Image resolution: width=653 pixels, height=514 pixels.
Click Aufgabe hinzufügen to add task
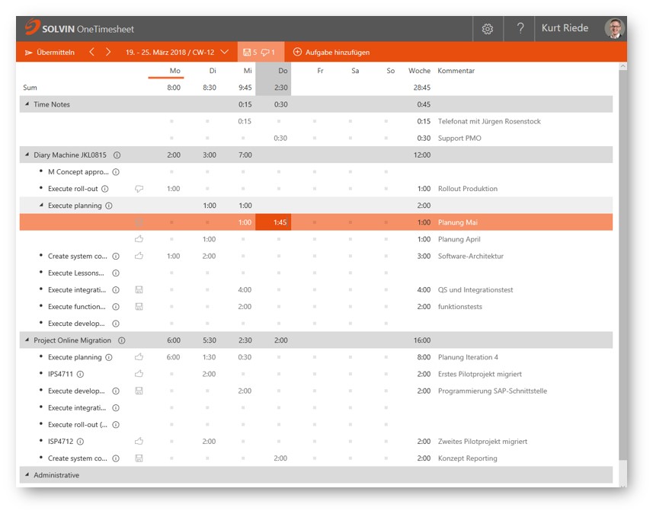(331, 52)
